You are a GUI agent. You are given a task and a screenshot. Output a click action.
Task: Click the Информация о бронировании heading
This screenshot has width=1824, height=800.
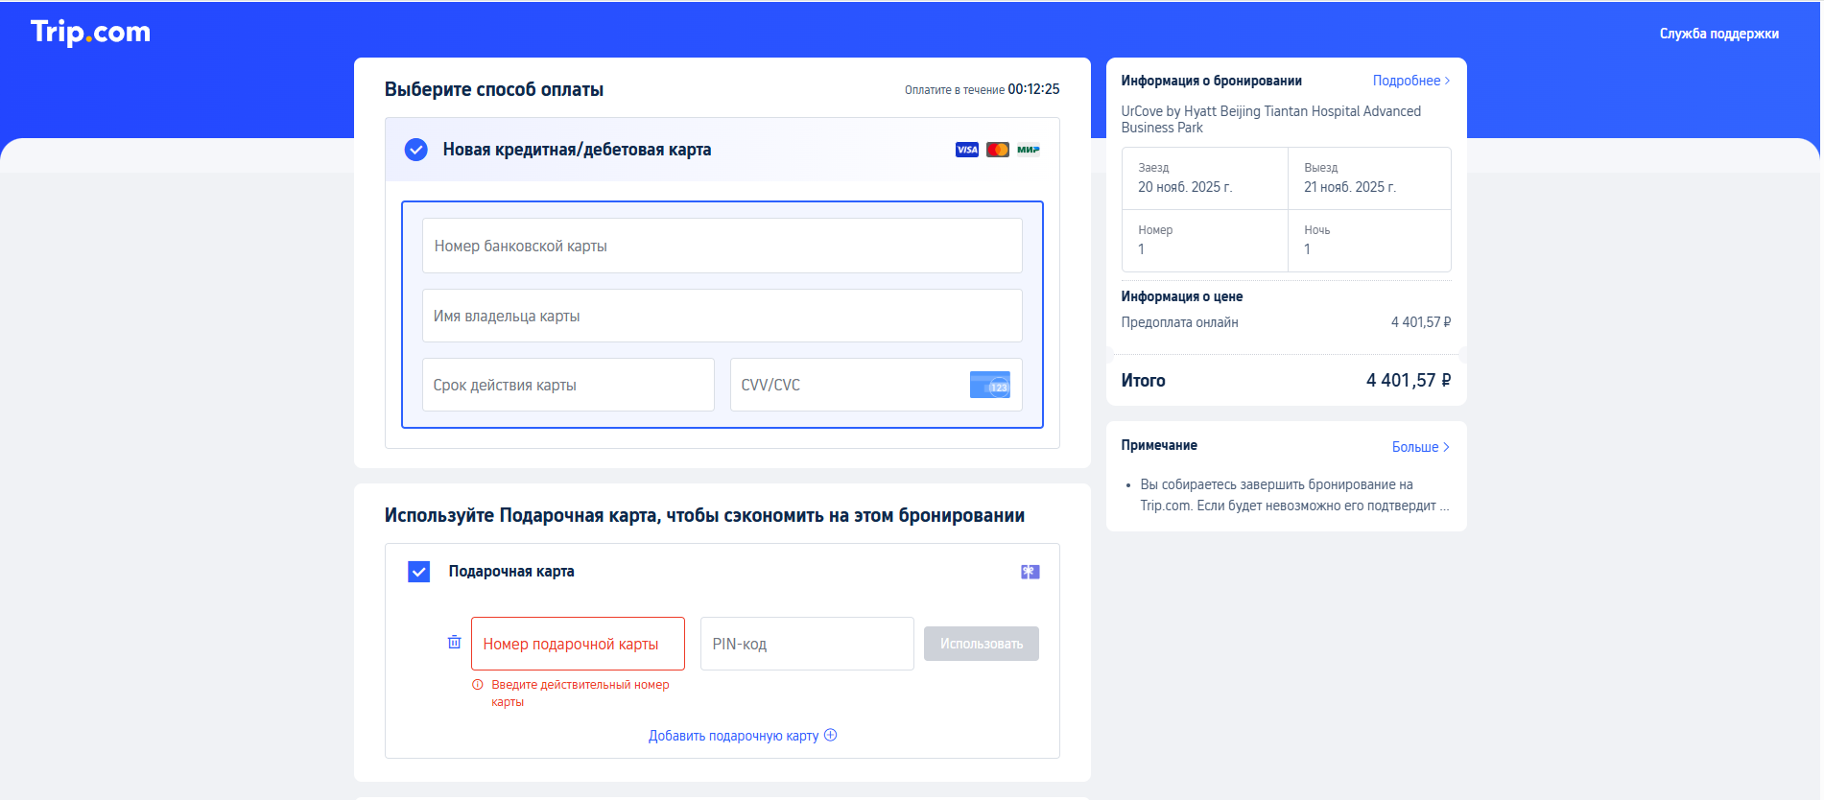pyautogui.click(x=1211, y=81)
